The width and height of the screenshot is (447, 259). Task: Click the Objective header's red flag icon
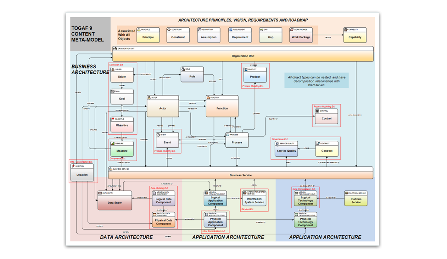click(x=113, y=119)
